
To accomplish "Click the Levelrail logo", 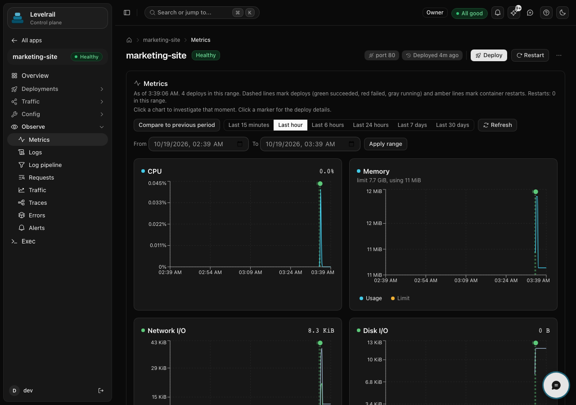I will coord(18,18).
